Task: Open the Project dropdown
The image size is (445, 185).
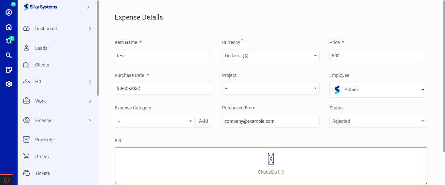Action: 270,88
